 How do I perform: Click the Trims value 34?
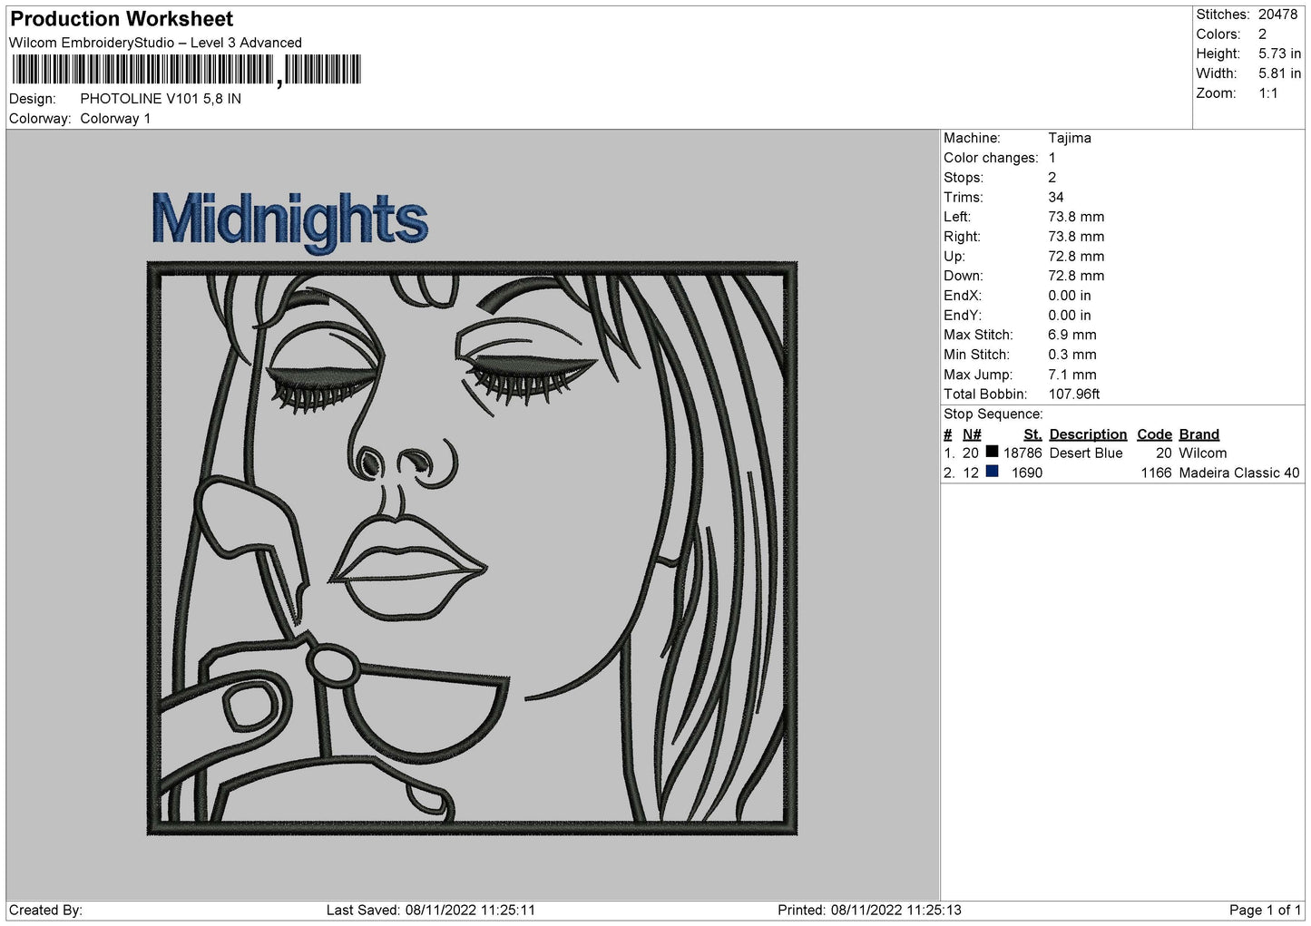(x=1056, y=197)
